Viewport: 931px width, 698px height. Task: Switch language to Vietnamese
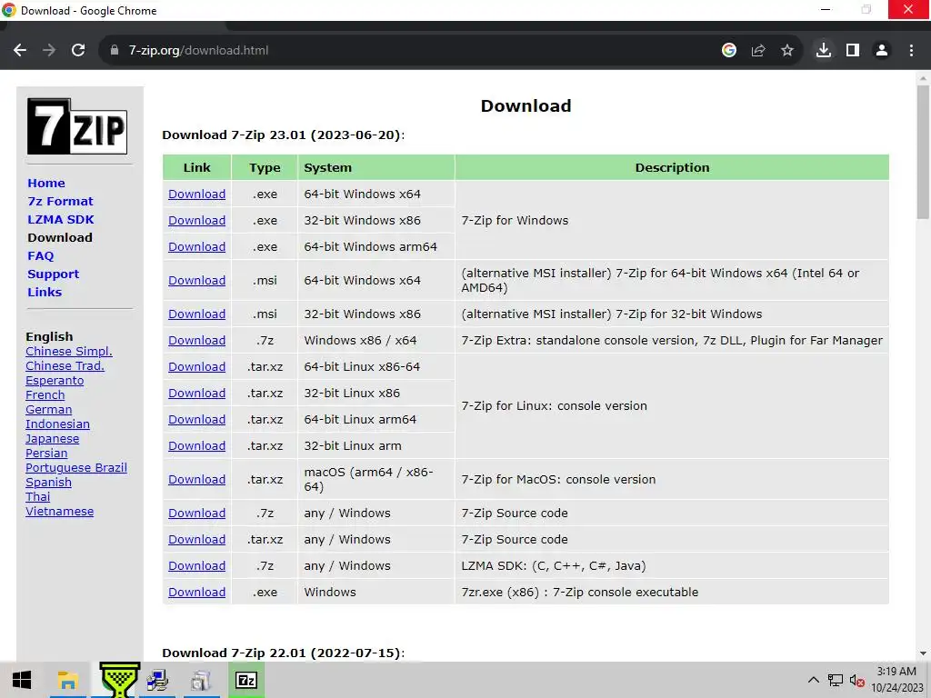point(59,511)
